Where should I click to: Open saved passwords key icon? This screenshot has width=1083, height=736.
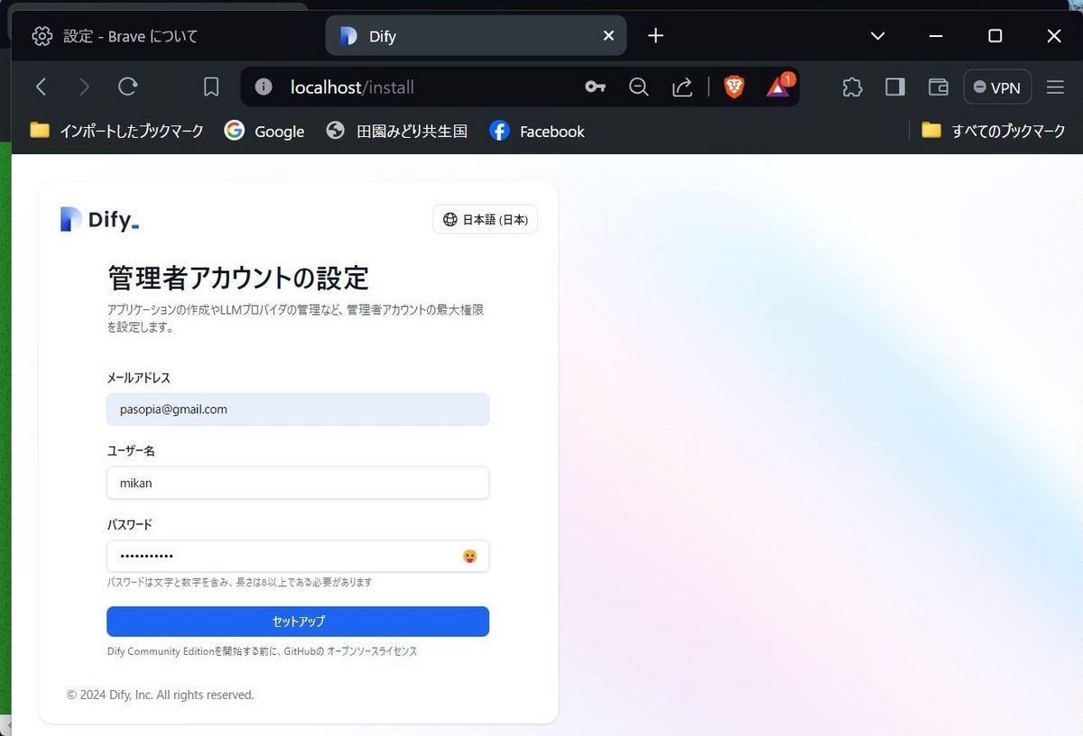click(595, 87)
